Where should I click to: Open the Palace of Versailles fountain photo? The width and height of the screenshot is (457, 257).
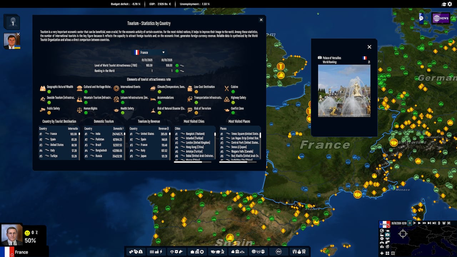pos(344,91)
